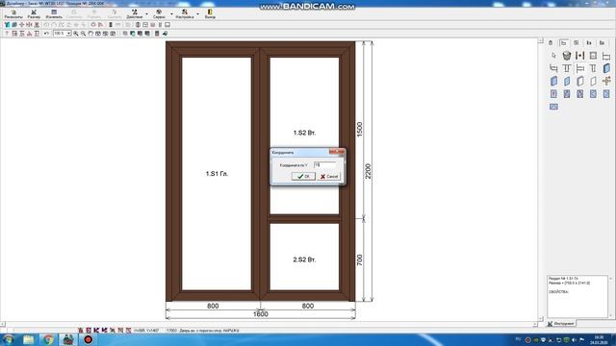Click the 2200 total height dimension
Viewport: 616px width, 346px height.
(x=368, y=171)
